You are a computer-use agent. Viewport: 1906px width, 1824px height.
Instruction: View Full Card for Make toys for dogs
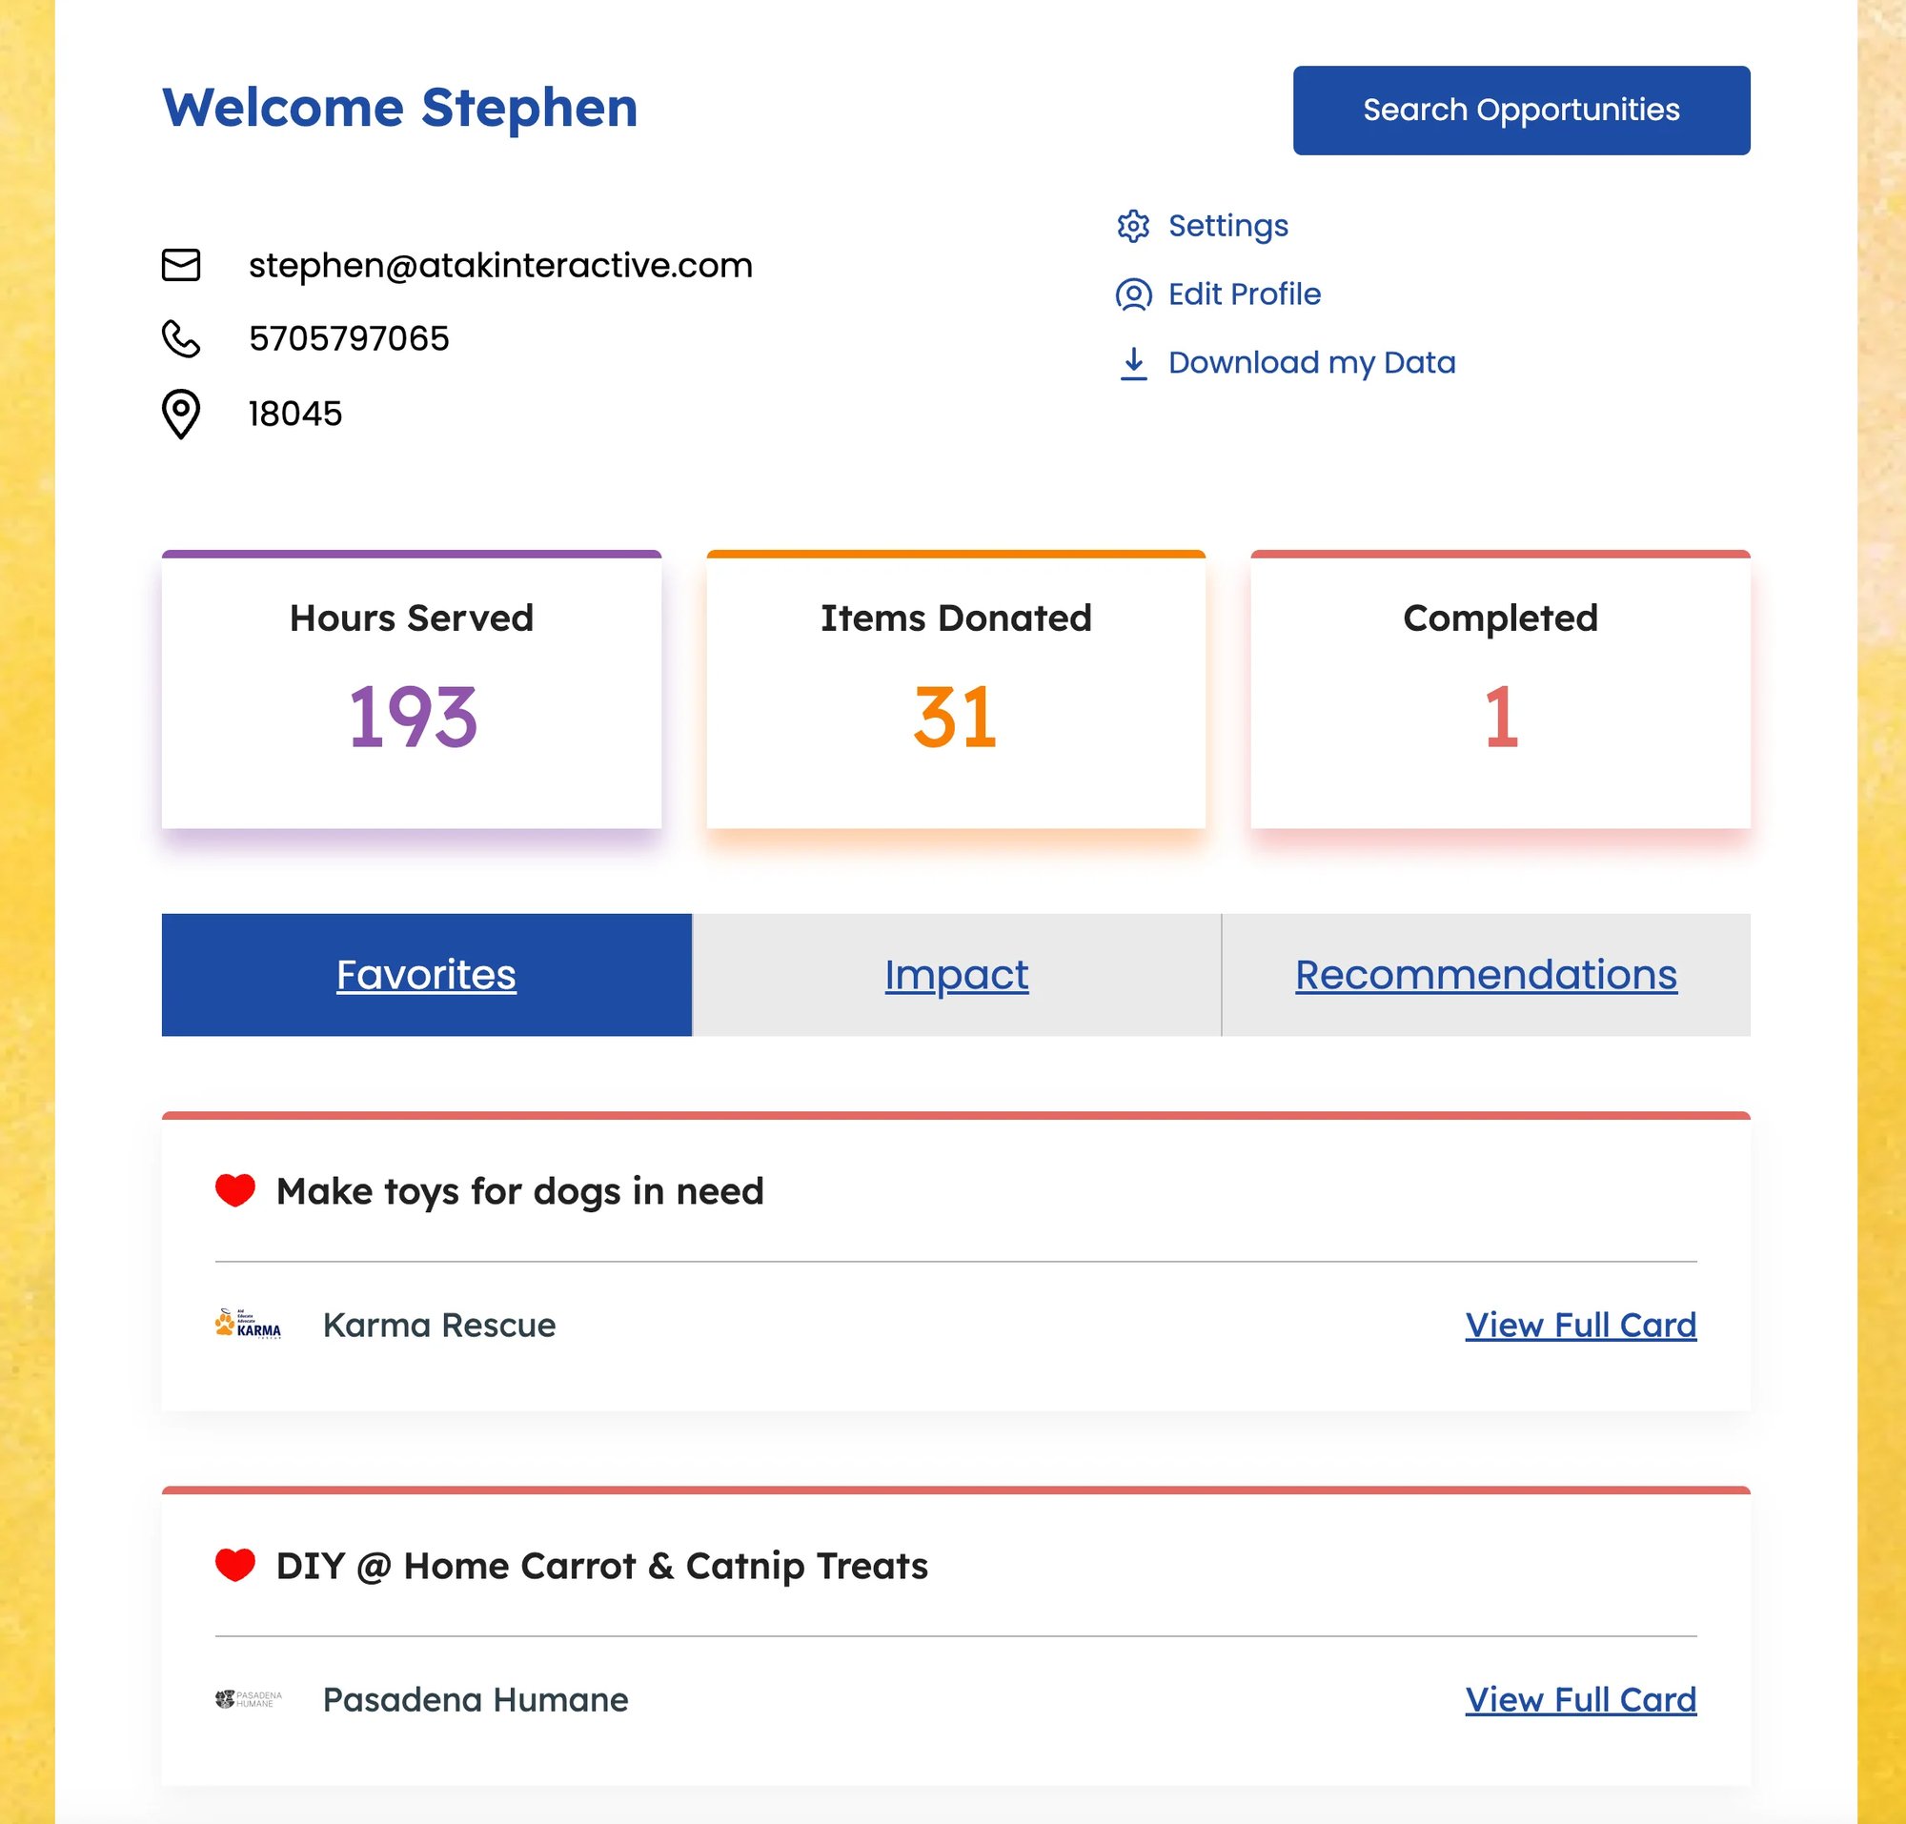click(x=1581, y=1324)
